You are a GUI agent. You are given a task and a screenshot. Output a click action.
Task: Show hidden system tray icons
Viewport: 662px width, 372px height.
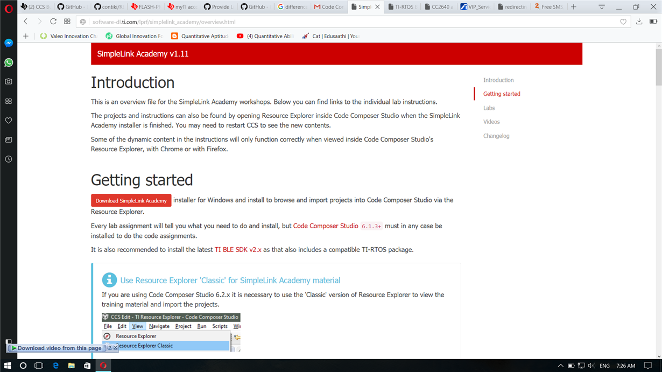tap(560, 366)
